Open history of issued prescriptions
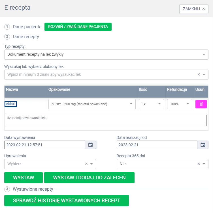The width and height of the screenshot is (213, 213). 67,201
